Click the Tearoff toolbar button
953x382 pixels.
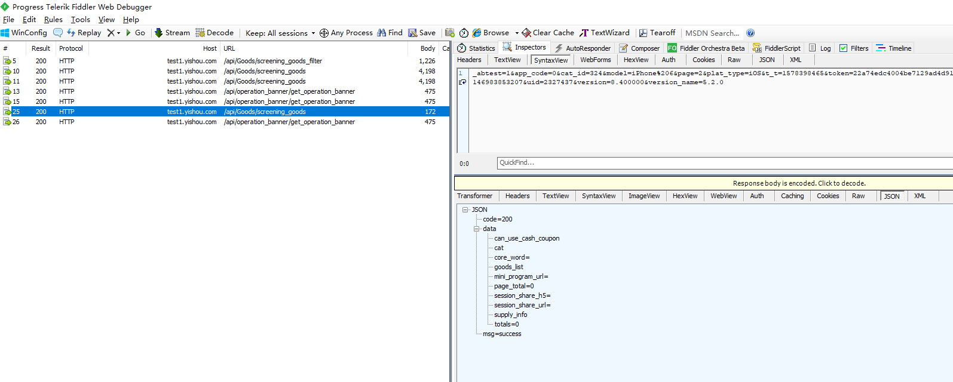657,33
